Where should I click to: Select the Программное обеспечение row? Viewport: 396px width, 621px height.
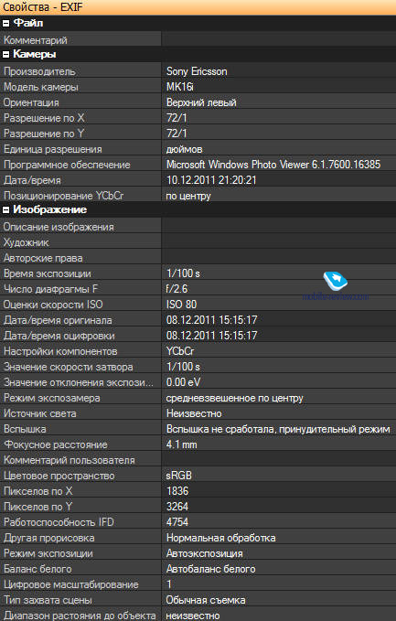pyautogui.click(x=198, y=165)
